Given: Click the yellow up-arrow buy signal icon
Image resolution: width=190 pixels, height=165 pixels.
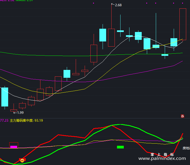Looking at the screenshot, I should (x=22, y=160).
